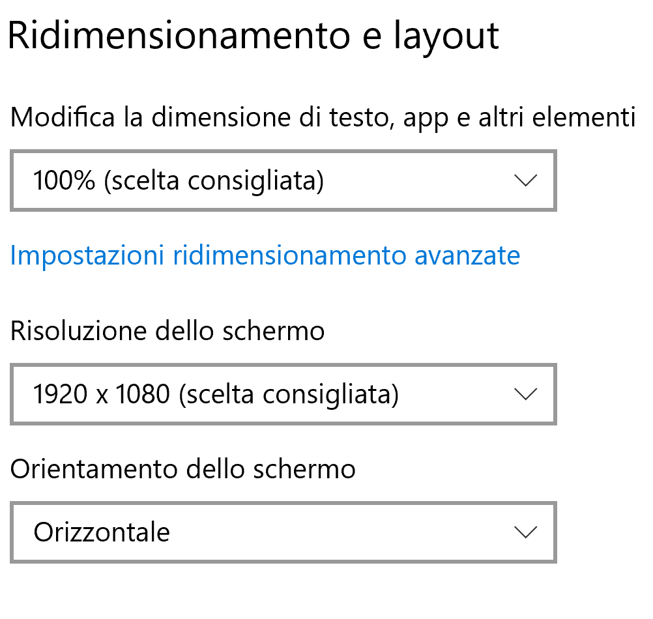Image resolution: width=653 pixels, height=619 pixels.
Task: Click the Ridimensionamento e layout heading
Action: point(253,36)
